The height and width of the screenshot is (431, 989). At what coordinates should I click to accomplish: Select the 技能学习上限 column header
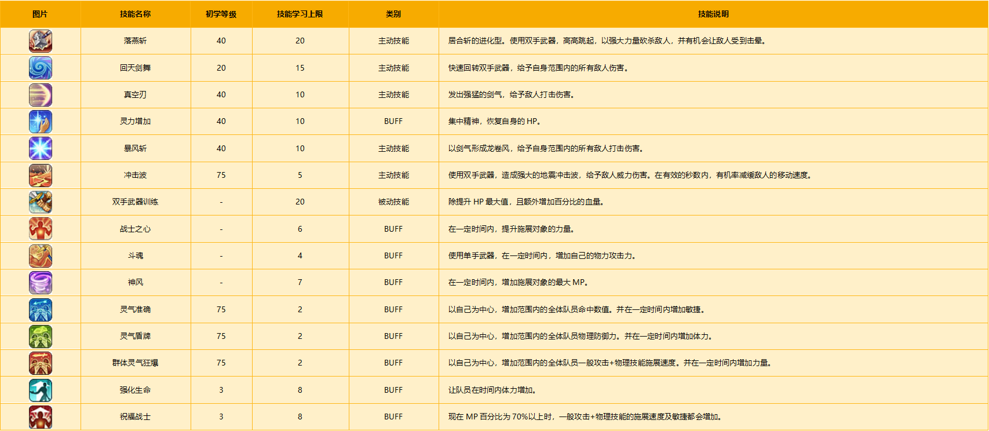[x=300, y=14]
